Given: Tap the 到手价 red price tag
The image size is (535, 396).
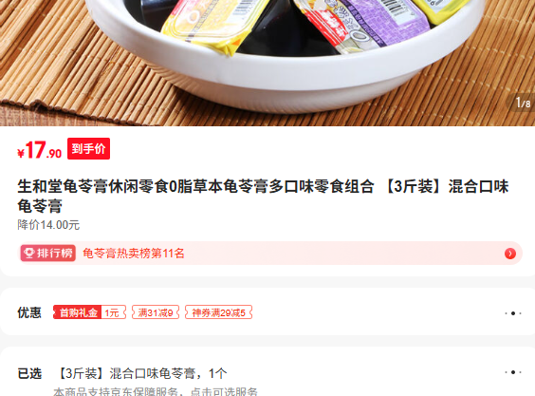Looking at the screenshot, I should pyautogui.click(x=89, y=149).
